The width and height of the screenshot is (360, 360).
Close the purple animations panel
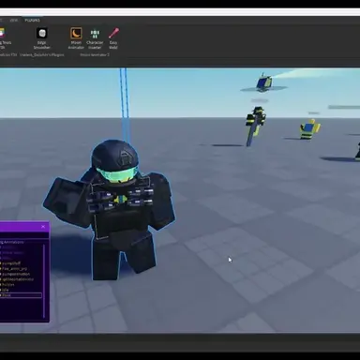click(x=43, y=227)
